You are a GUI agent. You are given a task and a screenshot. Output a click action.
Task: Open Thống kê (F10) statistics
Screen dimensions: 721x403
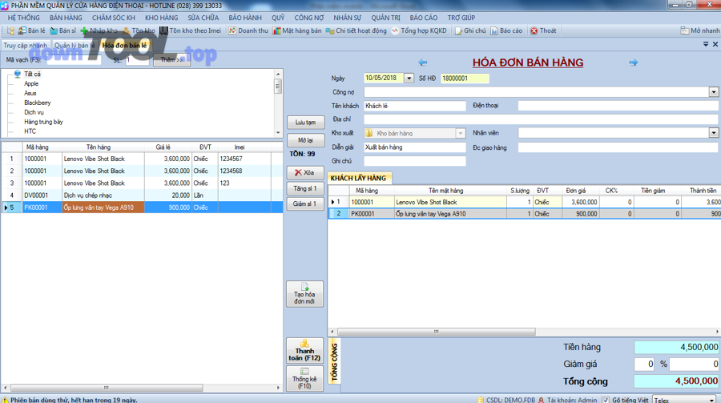tap(304, 379)
